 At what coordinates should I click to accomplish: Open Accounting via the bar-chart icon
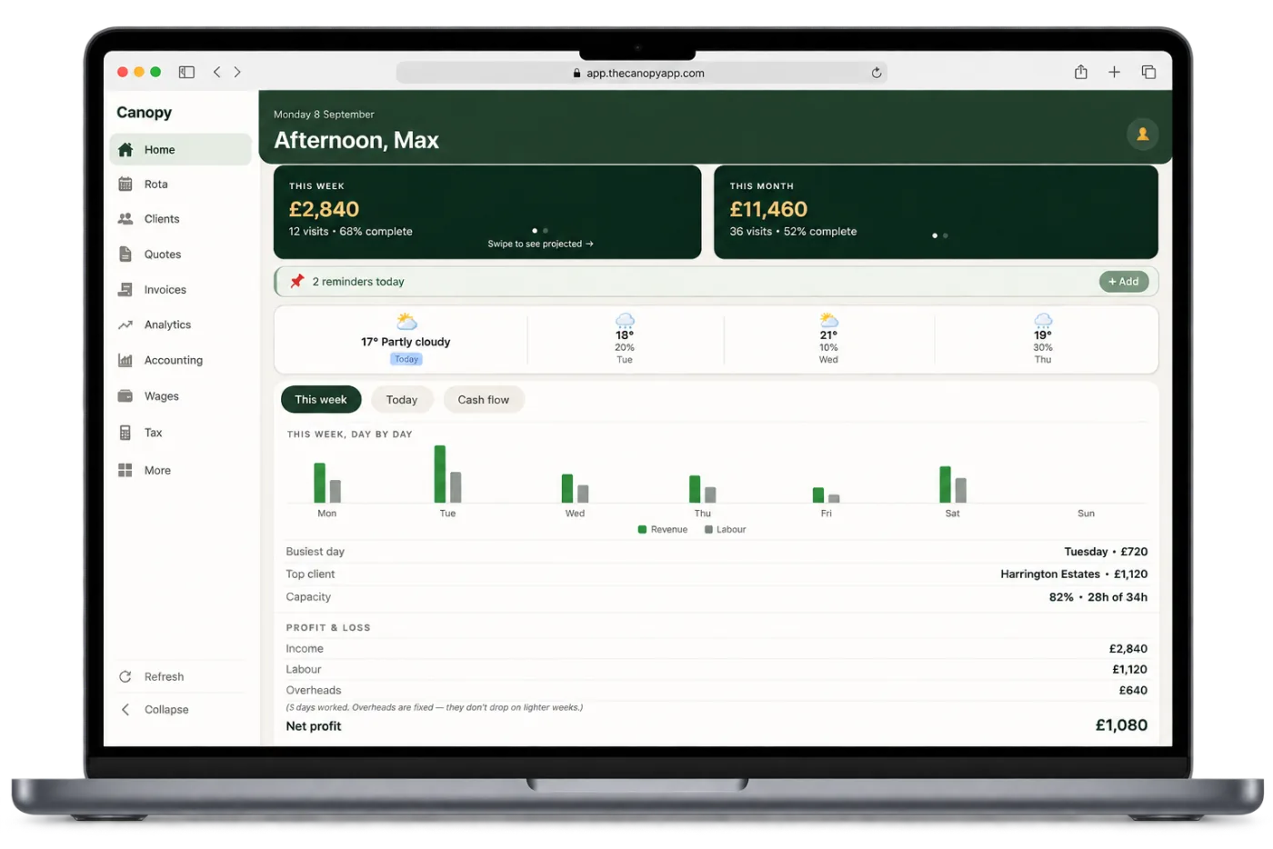click(x=125, y=361)
